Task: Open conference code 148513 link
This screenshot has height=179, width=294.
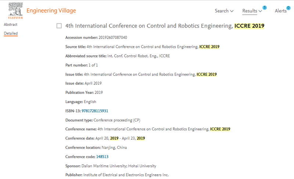Action: [102, 157]
